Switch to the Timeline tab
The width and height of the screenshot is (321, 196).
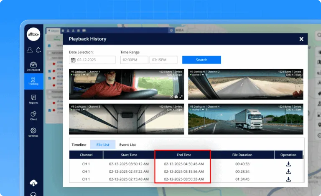79,145
